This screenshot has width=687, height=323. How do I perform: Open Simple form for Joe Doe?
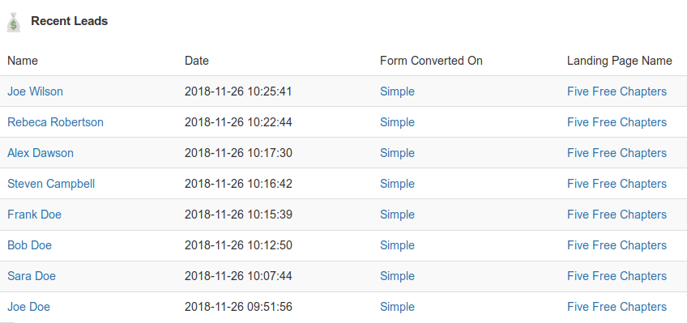pyautogui.click(x=398, y=307)
